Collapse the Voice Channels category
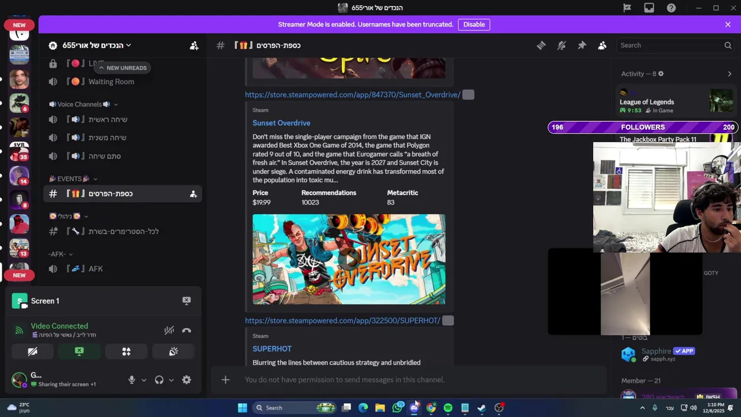Image resolution: width=741 pixels, height=417 pixels. 83,104
